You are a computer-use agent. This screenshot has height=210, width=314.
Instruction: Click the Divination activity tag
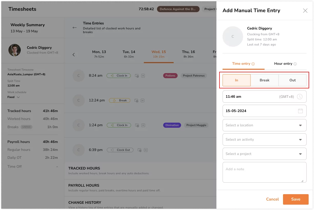click(172, 125)
